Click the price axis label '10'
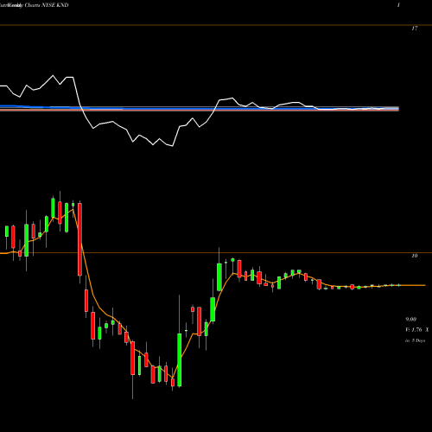432x432 pixels. coord(415,256)
